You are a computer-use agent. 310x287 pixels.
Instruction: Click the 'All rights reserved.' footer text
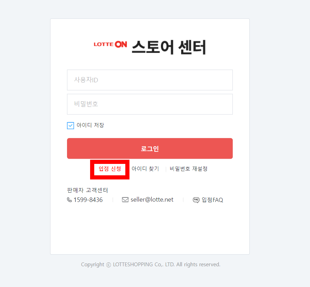(x=198, y=265)
